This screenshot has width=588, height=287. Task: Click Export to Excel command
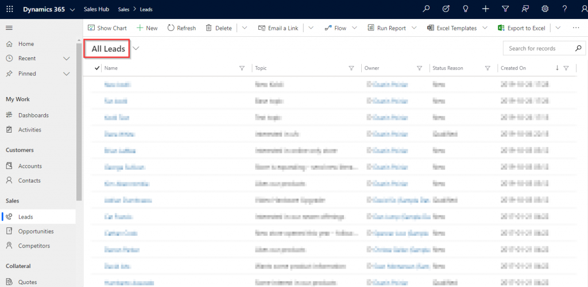tap(521, 28)
